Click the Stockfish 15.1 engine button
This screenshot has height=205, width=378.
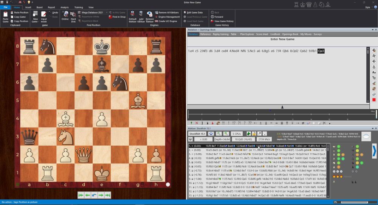click(197, 134)
